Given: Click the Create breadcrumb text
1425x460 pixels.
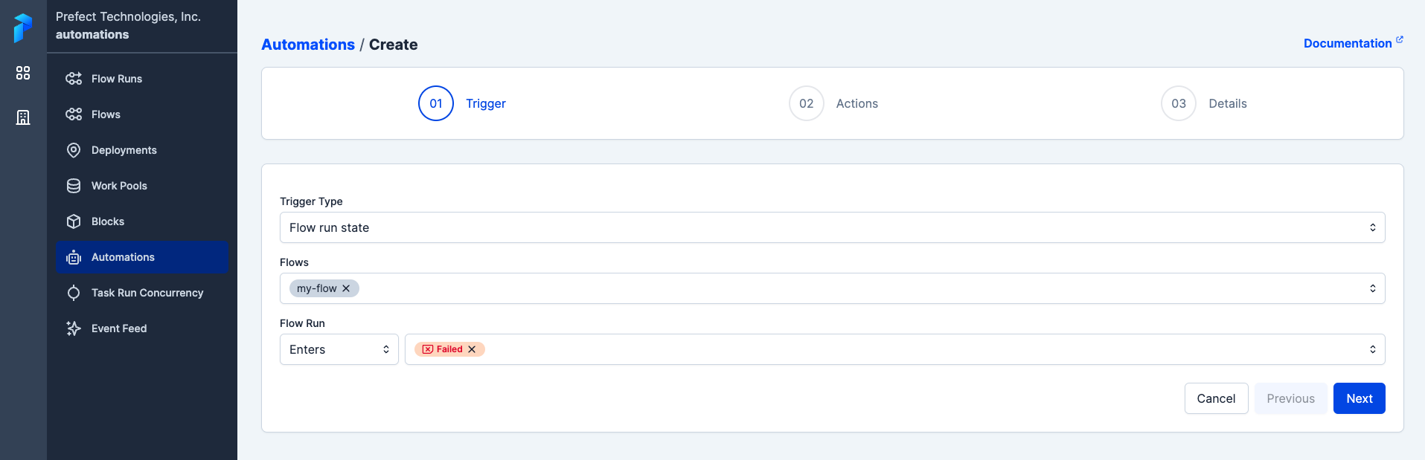Looking at the screenshot, I should coord(393,45).
